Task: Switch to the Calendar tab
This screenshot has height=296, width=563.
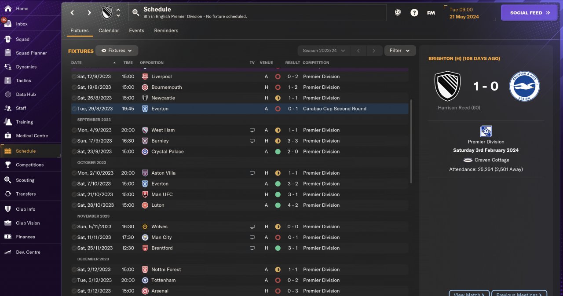Action: pyautogui.click(x=109, y=31)
